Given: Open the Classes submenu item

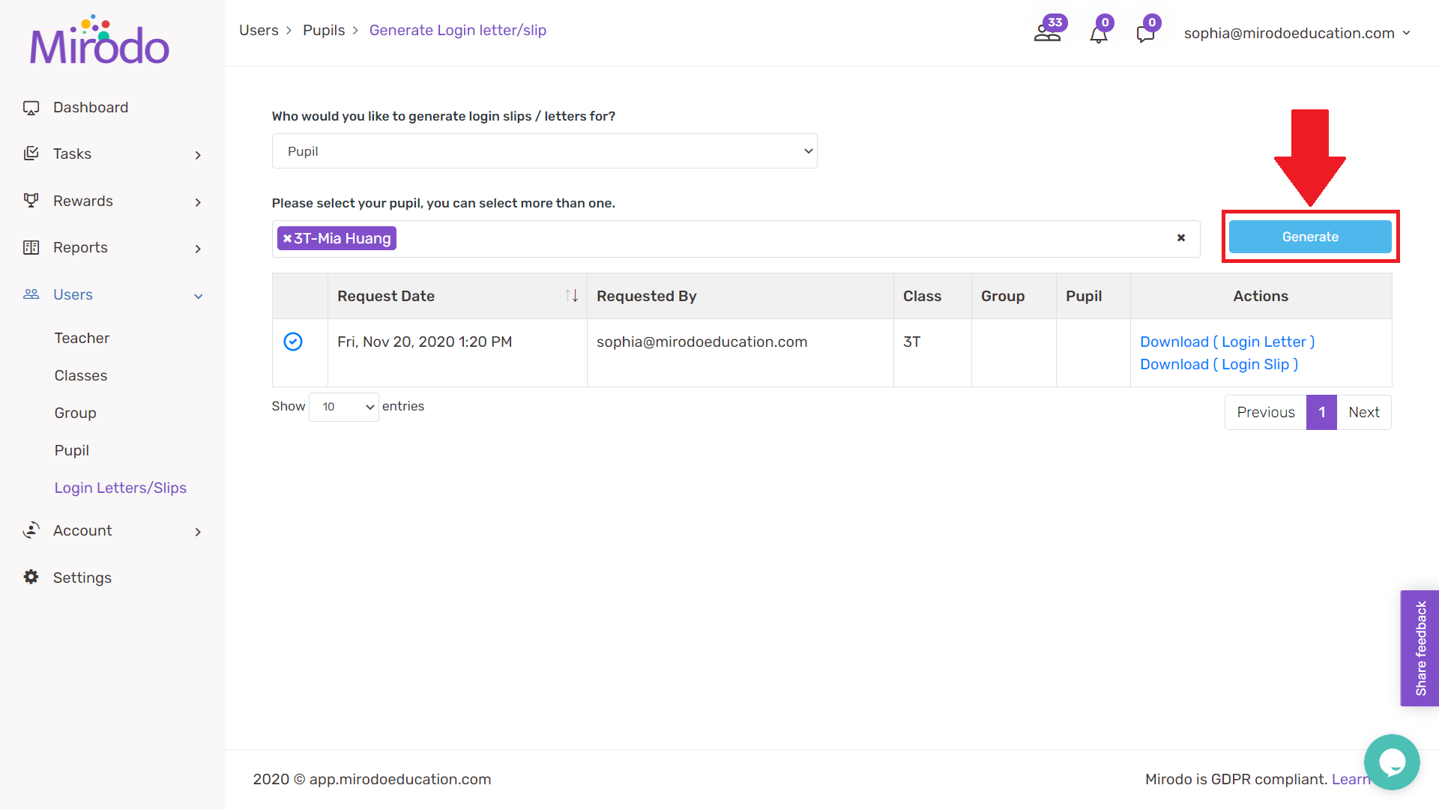Looking at the screenshot, I should pyautogui.click(x=81, y=375).
